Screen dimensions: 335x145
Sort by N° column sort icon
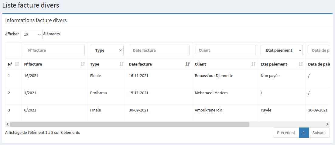click(x=17, y=64)
